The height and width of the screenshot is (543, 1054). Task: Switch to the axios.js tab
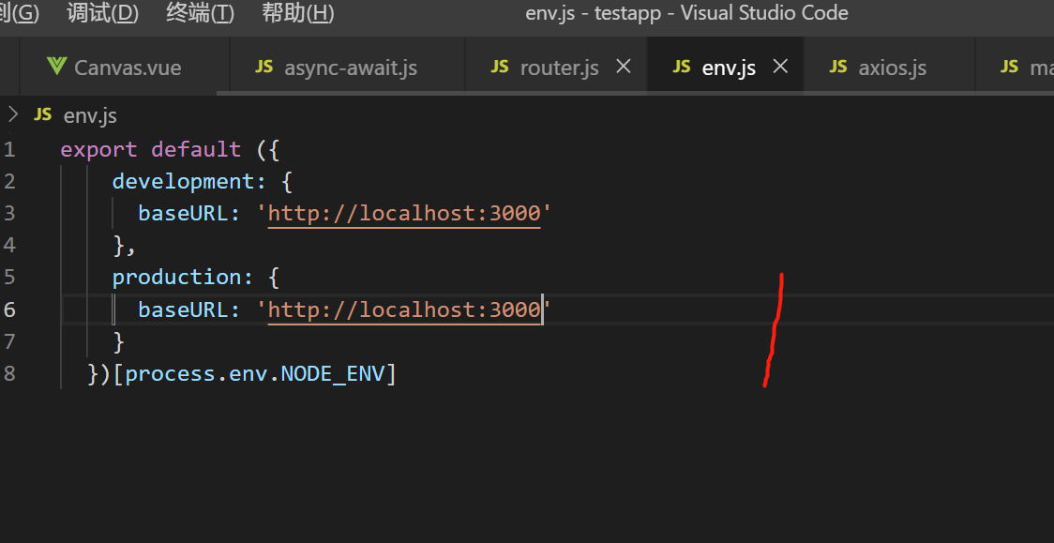pos(890,68)
